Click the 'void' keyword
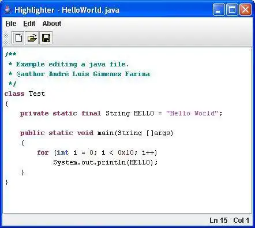The image size is (255, 228). coord(85,133)
